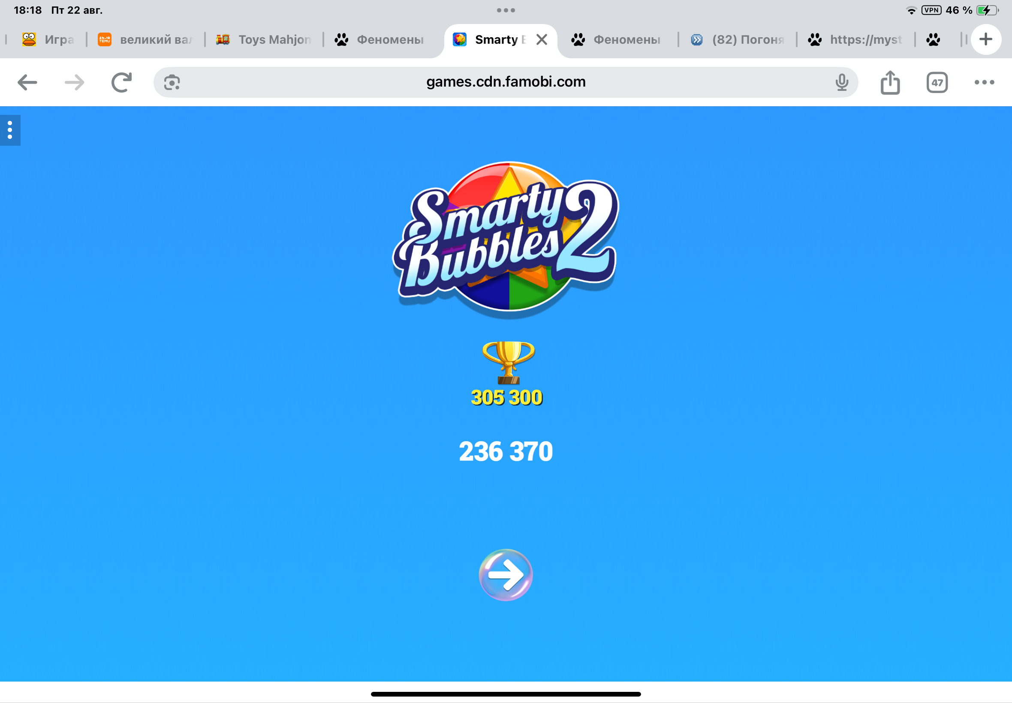Open the lens search camera icon
1012x703 pixels.
click(172, 82)
